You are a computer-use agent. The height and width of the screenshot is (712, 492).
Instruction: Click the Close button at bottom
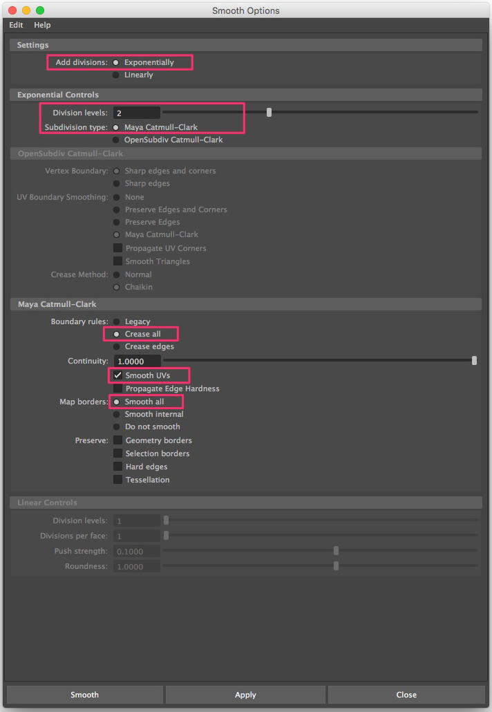tap(406, 695)
